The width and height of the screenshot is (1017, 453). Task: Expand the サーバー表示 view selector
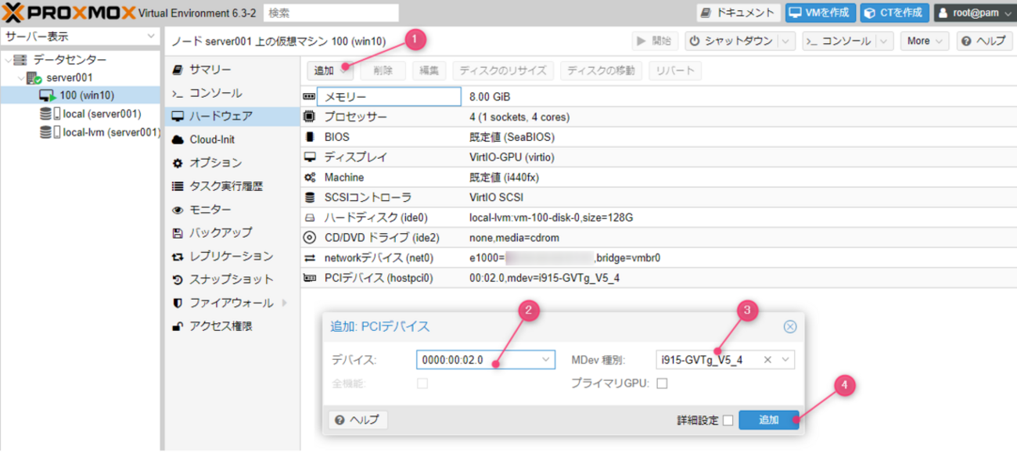pos(150,37)
